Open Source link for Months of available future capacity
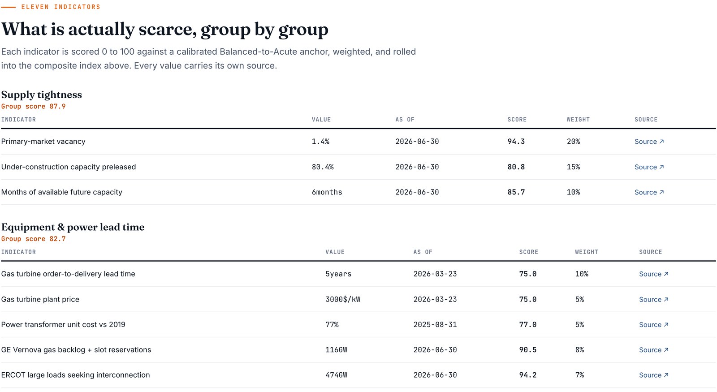This screenshot has height=392, width=717. pos(649,192)
